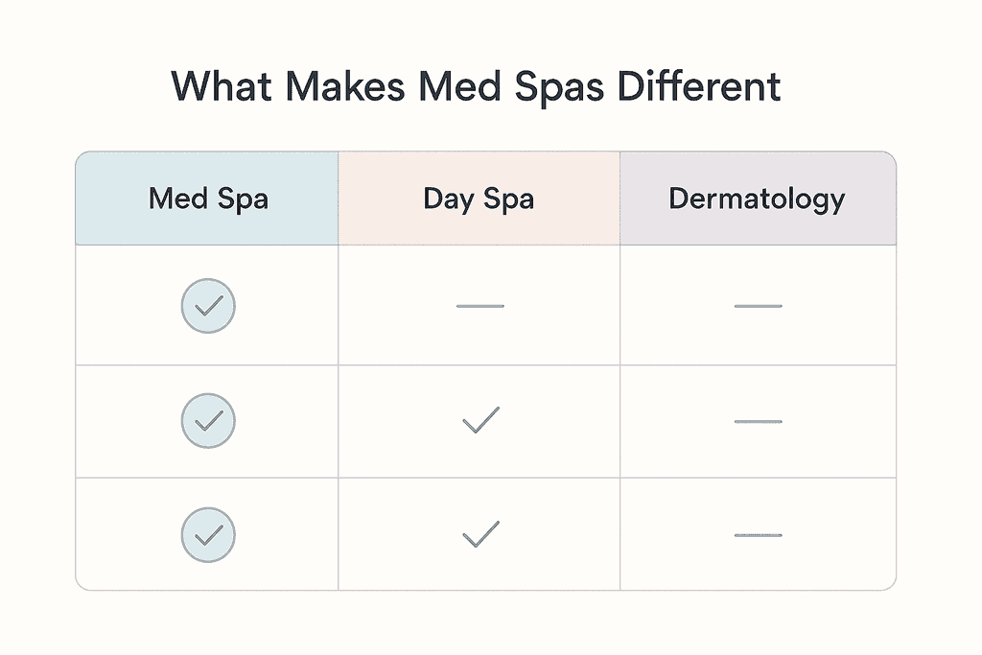Toggle the circled checkmark in second Med Spa row
982x655 pixels.
(x=208, y=421)
